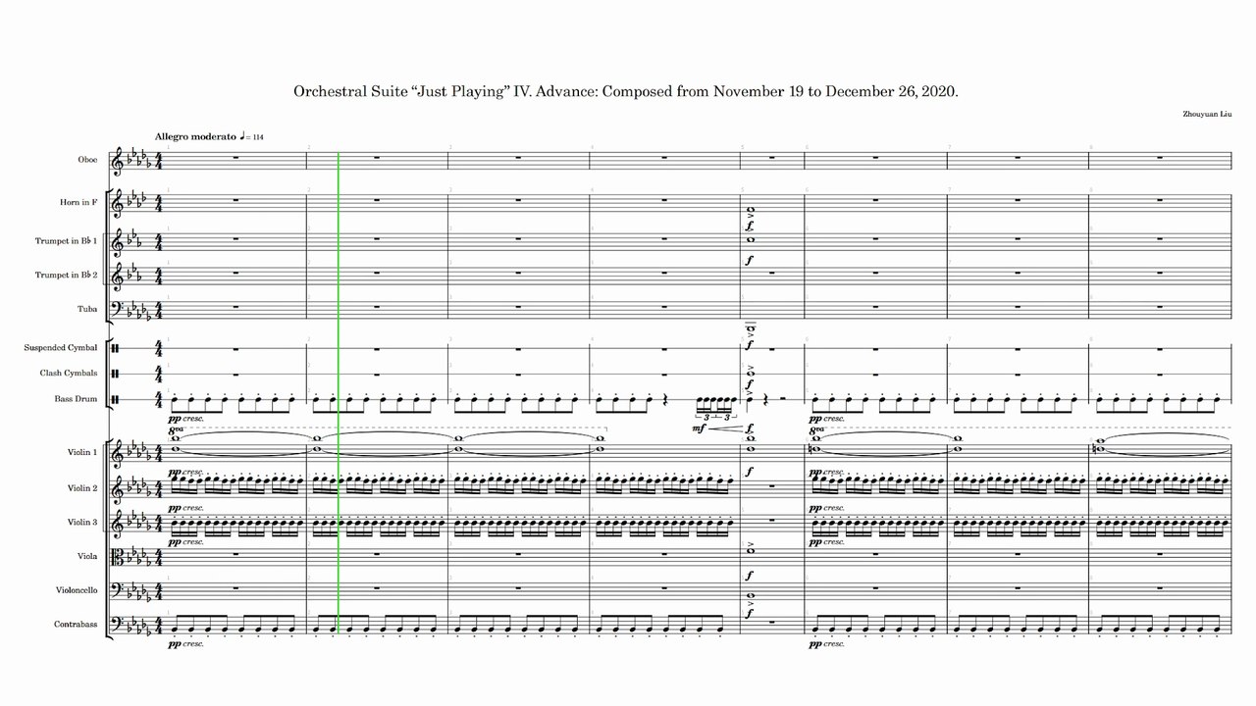This screenshot has height=706, width=1256.
Task: Click the Clash Cymbals label
Action: [x=69, y=373]
